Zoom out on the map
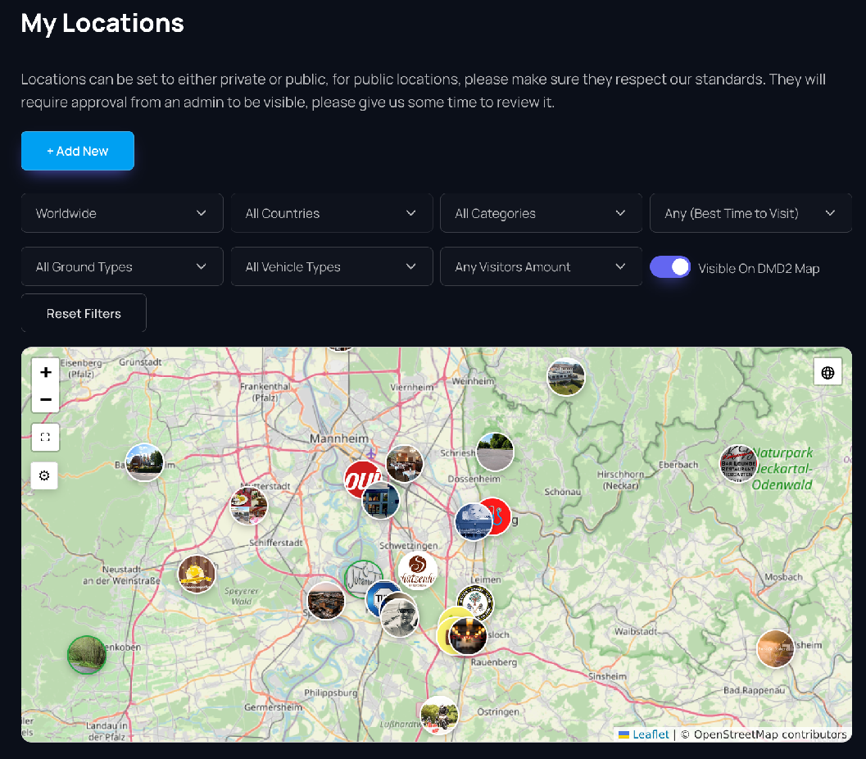The height and width of the screenshot is (759, 866). tap(45, 400)
